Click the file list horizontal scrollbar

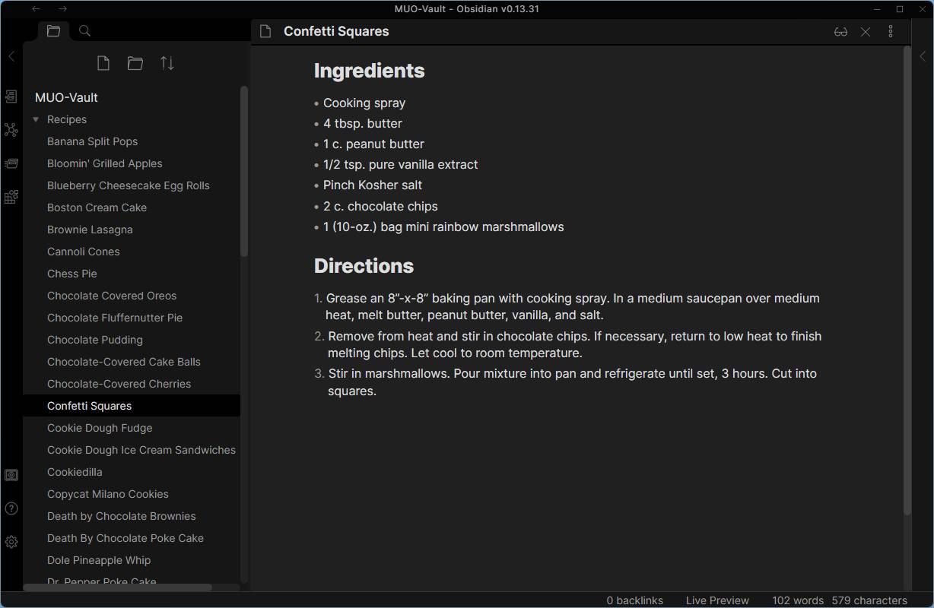tap(118, 587)
